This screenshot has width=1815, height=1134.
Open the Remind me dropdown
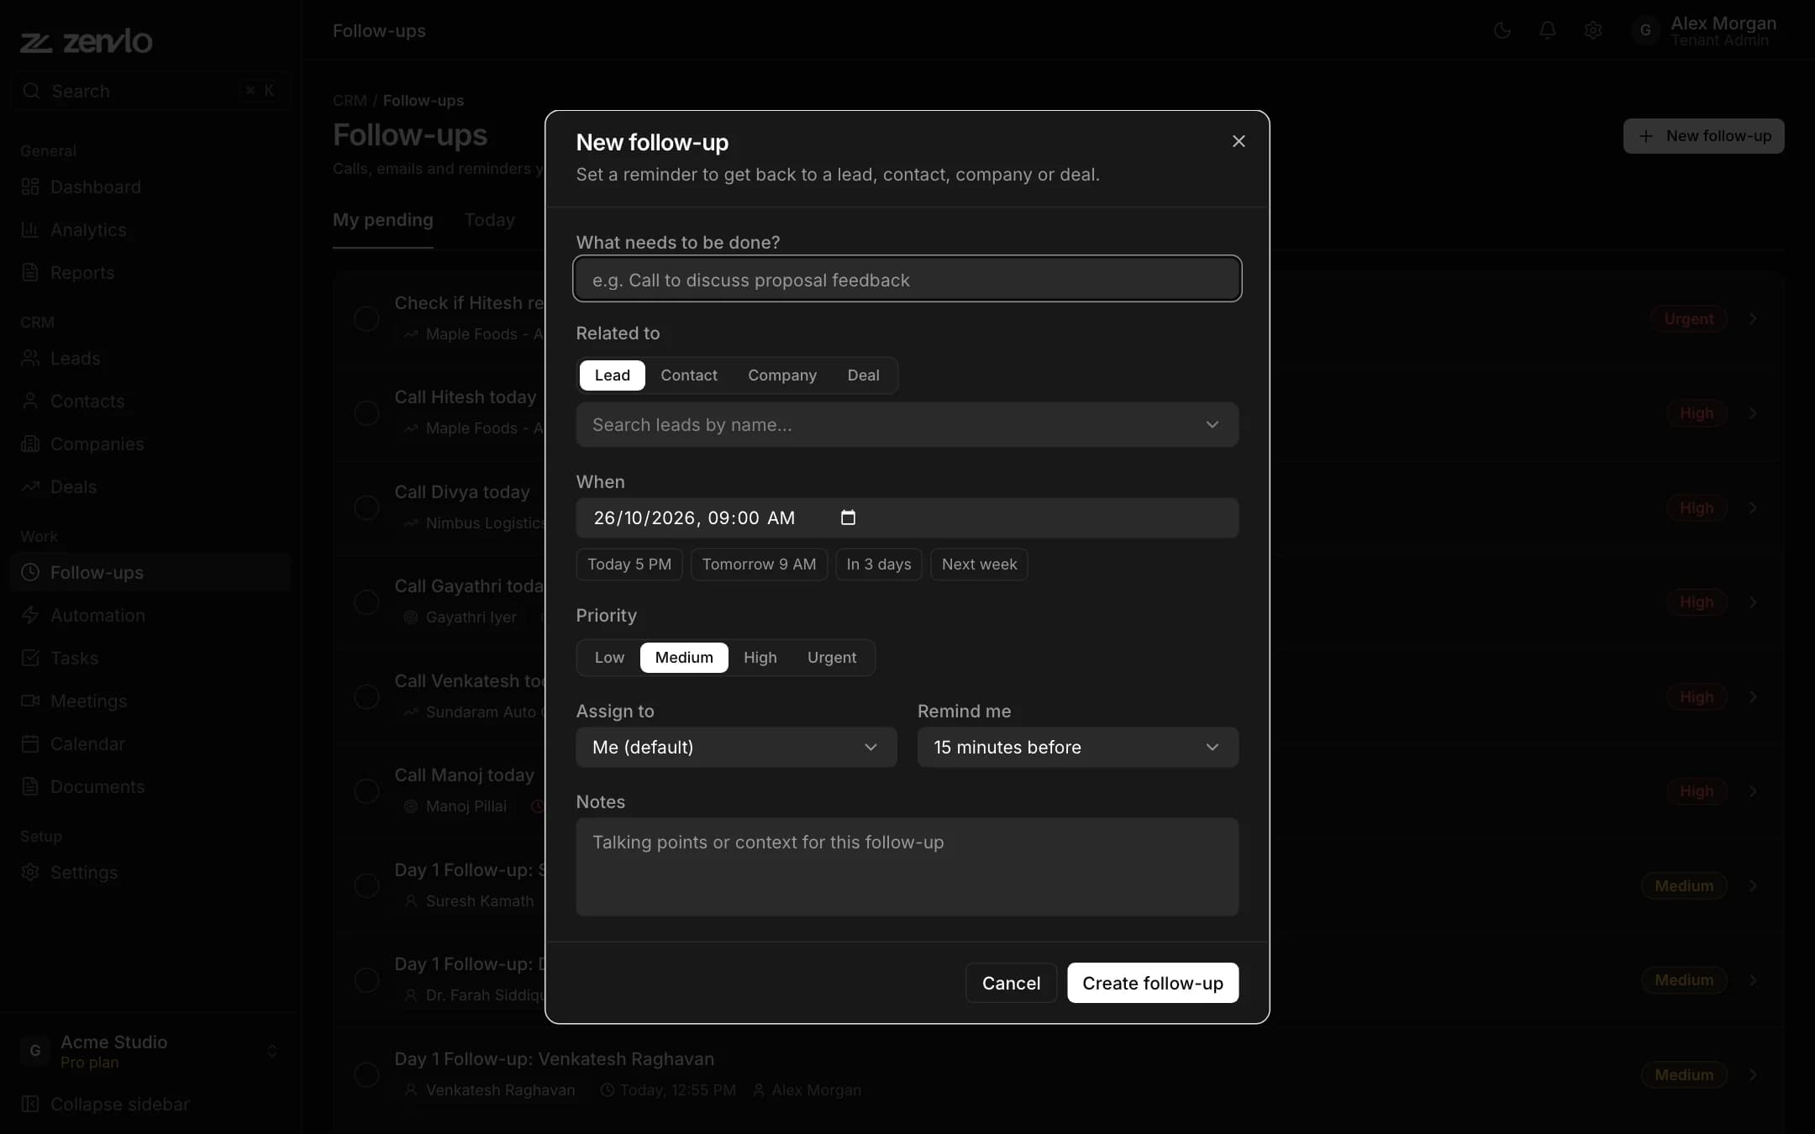coord(1077,747)
